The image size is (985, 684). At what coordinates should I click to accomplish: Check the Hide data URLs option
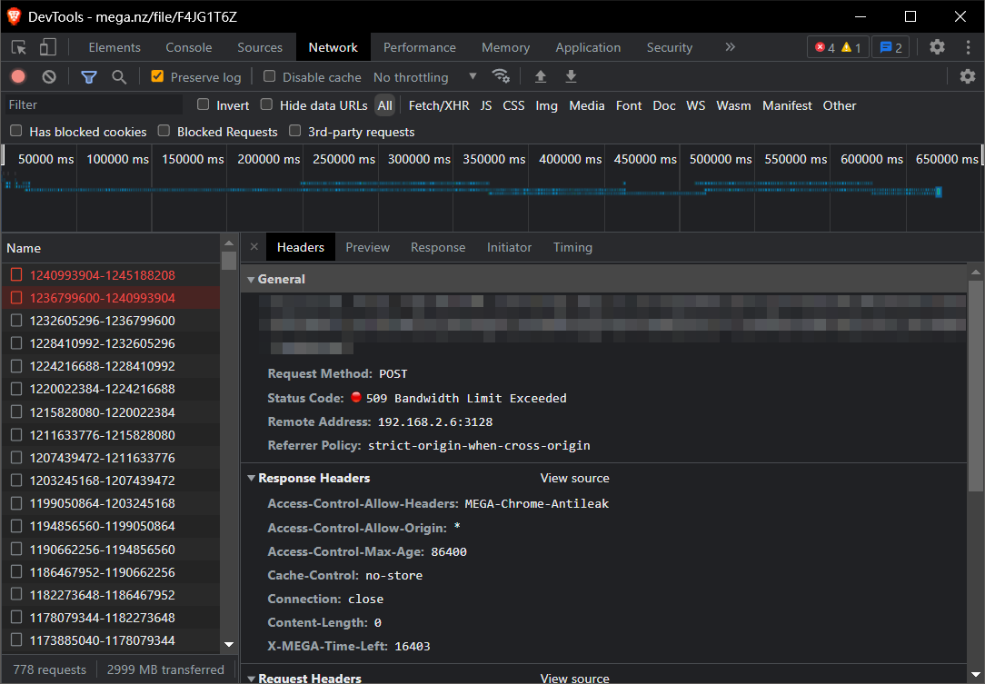(x=267, y=105)
